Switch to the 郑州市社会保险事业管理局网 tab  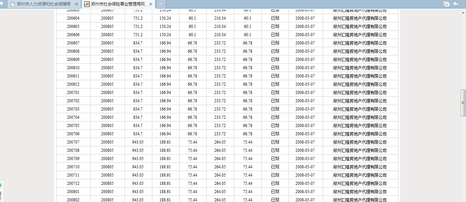119,4
